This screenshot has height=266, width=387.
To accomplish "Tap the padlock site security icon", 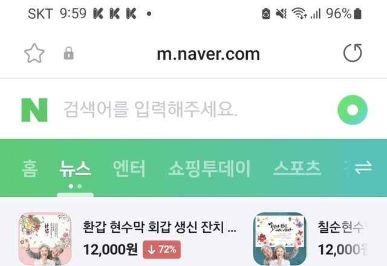I will coord(68,53).
